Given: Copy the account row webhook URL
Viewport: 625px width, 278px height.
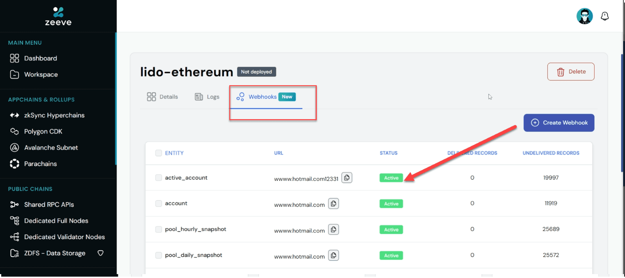Looking at the screenshot, I should (x=334, y=204).
